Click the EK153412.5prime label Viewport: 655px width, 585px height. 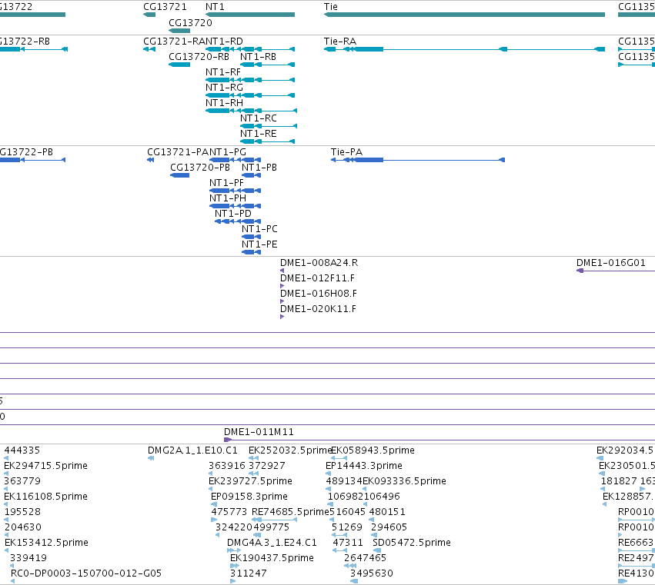[46, 543]
